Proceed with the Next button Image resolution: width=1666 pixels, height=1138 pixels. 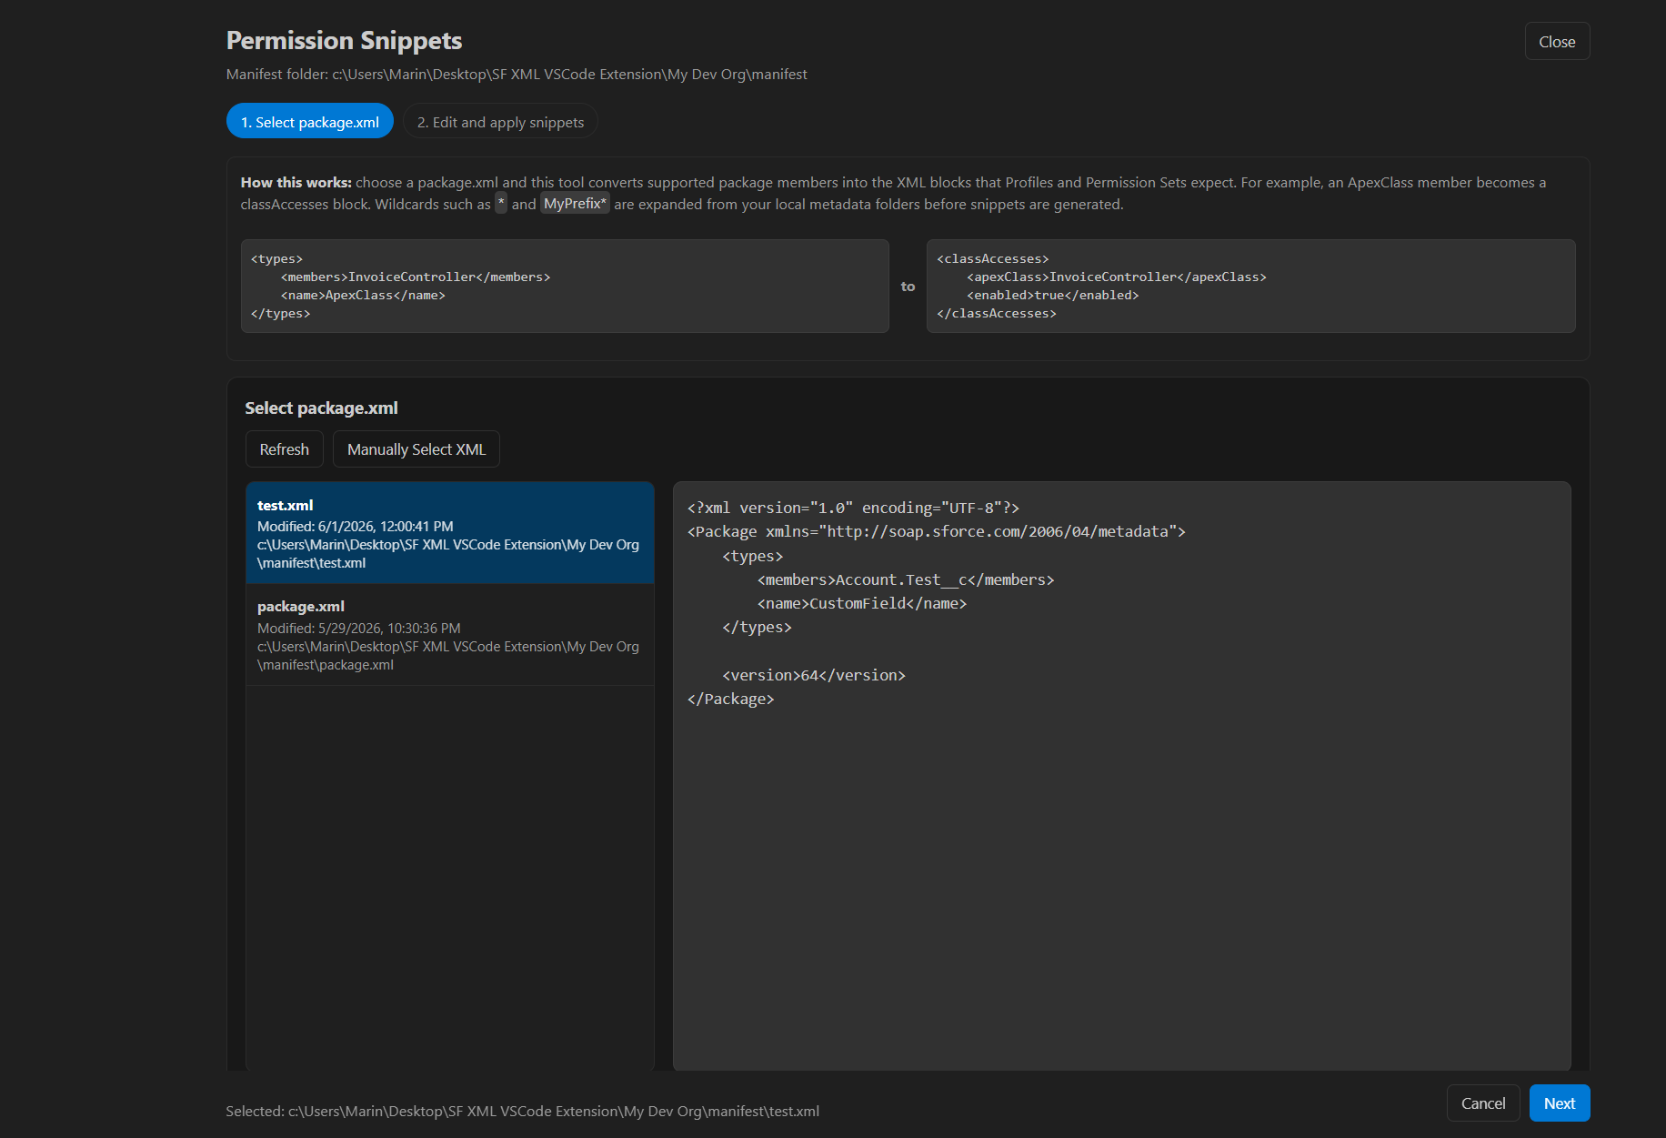pos(1560,1103)
